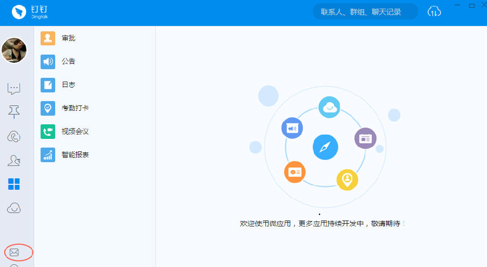Click the cloud upload icon in header
Screen dimensions: 487x267
[x=434, y=12]
